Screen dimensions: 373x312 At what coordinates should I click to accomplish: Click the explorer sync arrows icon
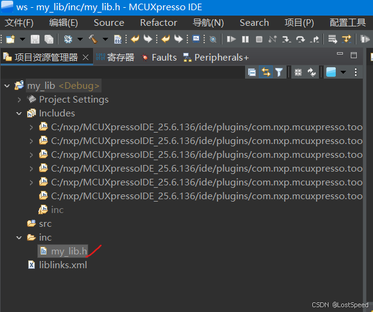(x=312, y=72)
